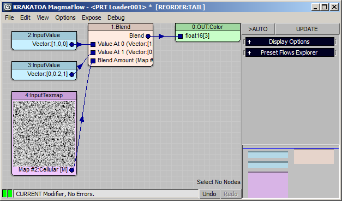The height and width of the screenshot is (201, 342).
Task: Open the Edit menu
Action: click(25, 17)
